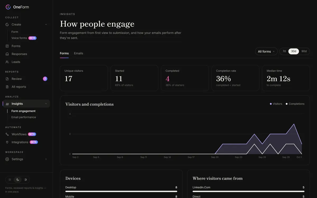Click the '65% of visitors' text

pos(124,85)
